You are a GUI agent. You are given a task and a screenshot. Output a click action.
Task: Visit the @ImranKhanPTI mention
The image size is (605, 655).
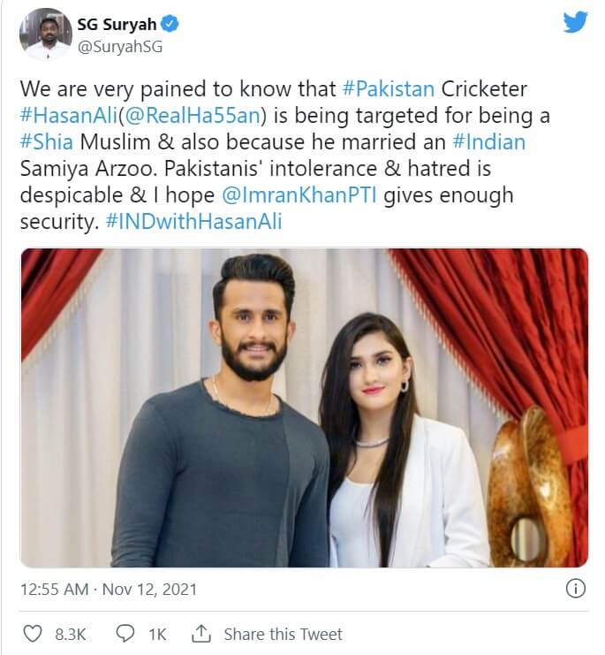299,195
